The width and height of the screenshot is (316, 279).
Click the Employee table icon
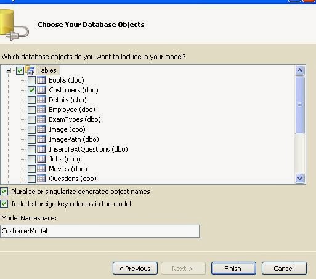tap(41, 110)
